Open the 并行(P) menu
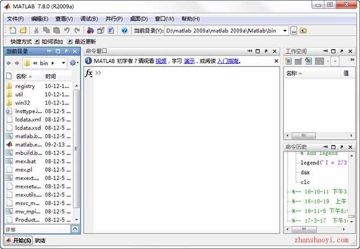Viewport: 360px width, 249px height. [114, 19]
